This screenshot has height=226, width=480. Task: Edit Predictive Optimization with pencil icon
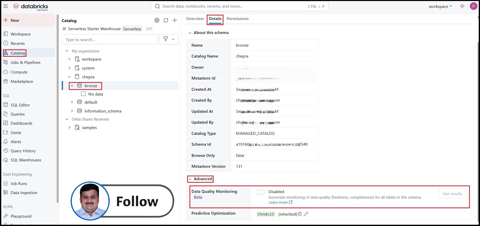point(306,214)
